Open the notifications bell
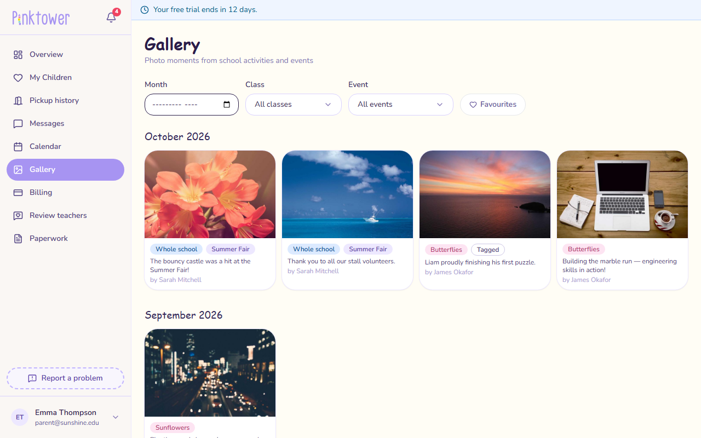 click(111, 18)
